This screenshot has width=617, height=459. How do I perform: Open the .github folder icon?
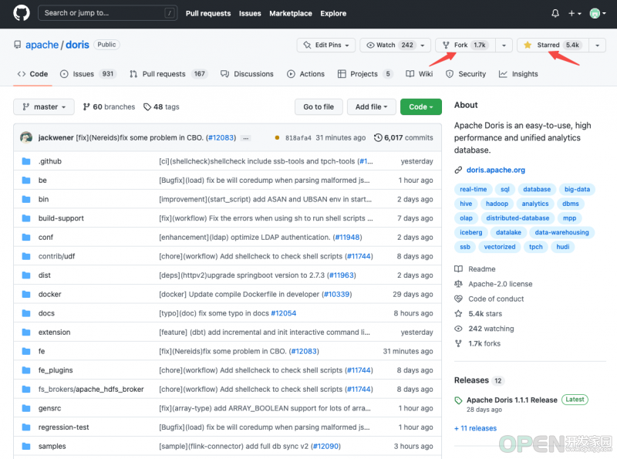[x=26, y=161]
